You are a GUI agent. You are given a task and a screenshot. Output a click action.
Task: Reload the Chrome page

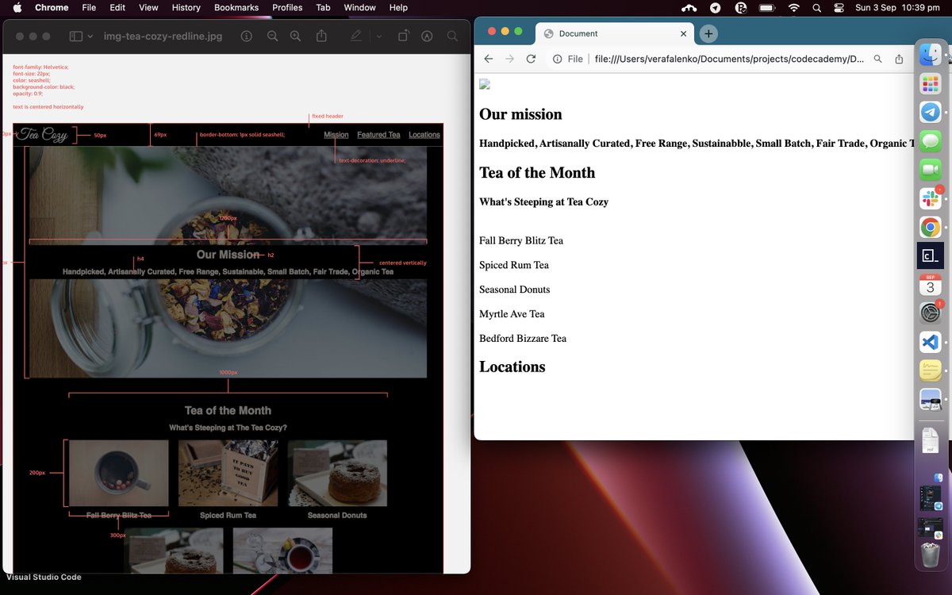(x=531, y=59)
